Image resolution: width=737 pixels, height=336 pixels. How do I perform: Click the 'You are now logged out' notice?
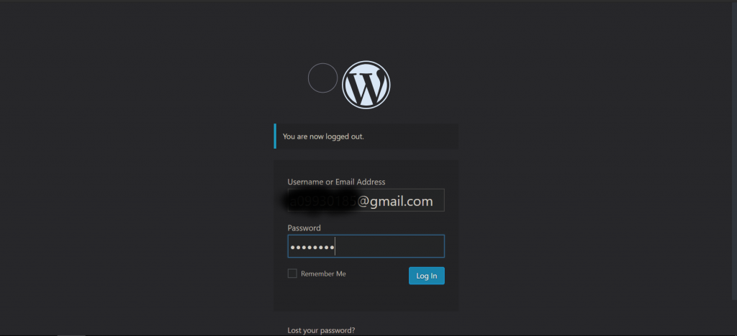pyautogui.click(x=366, y=136)
